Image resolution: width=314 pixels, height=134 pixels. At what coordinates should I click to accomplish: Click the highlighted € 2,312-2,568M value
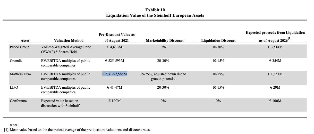(115, 74)
